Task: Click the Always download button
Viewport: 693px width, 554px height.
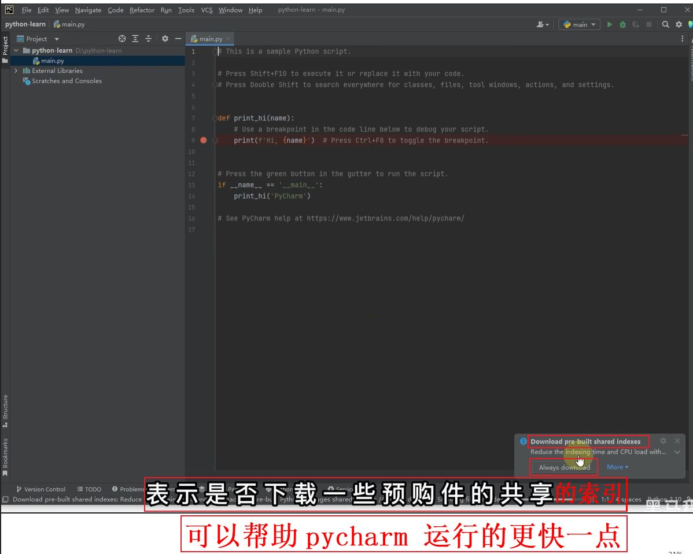Action: point(564,467)
